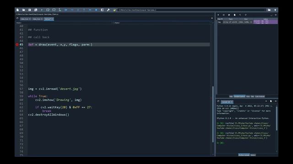Save all open files
Image resolution: width=293 pixels, height=164 pixels.
coord(36,10)
